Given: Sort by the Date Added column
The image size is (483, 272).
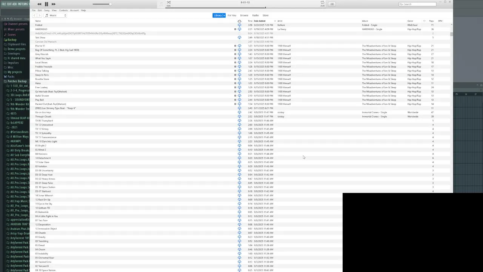Looking at the screenshot, I should 260,21.
